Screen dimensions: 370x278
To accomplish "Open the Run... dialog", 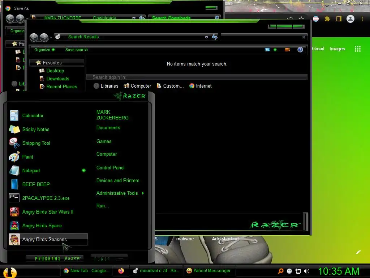I will point(102,206).
